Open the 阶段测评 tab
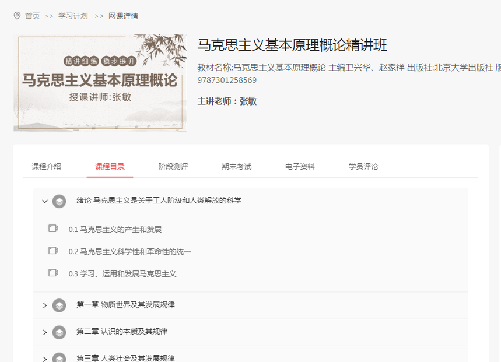This screenshot has height=362, width=501. (173, 166)
